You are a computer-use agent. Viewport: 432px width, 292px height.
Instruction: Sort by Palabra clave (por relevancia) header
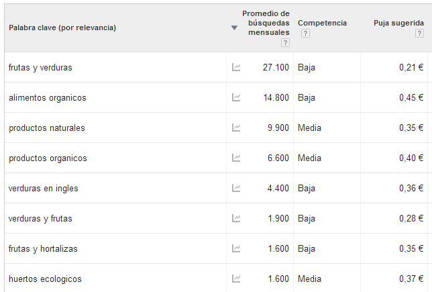point(62,28)
